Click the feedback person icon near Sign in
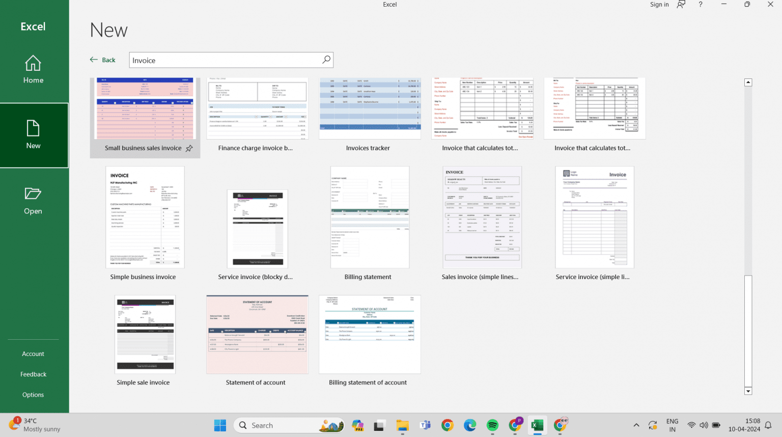This screenshot has height=437, width=782. click(x=681, y=5)
